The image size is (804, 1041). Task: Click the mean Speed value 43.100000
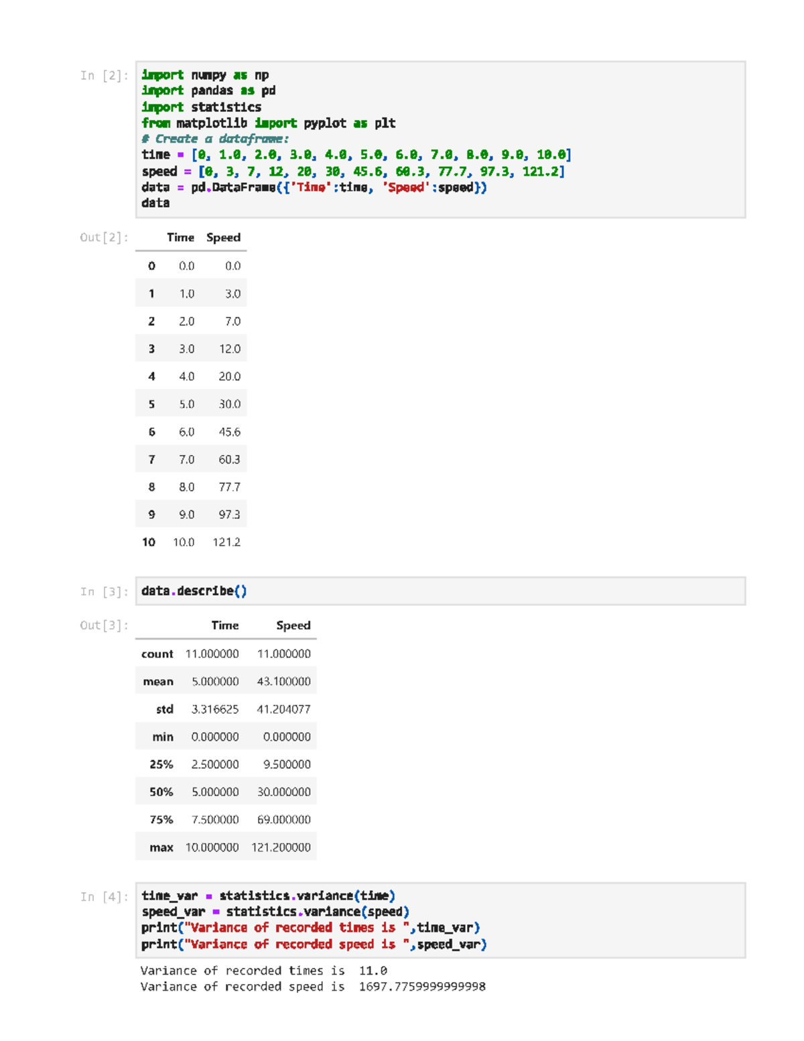click(283, 682)
